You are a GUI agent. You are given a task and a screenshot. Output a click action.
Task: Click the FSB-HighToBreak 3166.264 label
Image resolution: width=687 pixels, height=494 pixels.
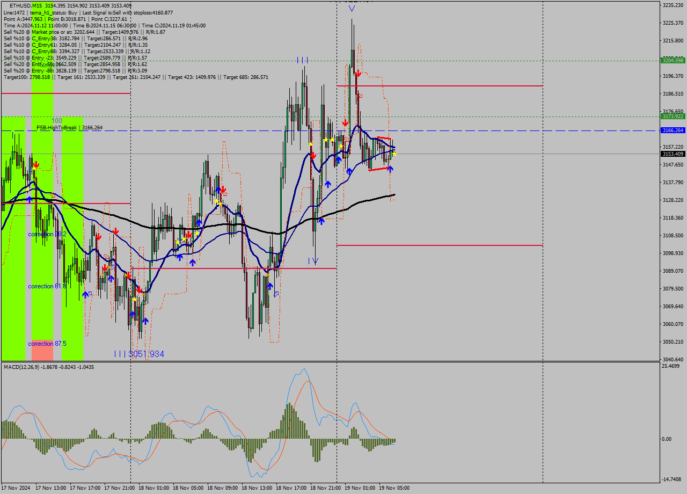click(70, 128)
